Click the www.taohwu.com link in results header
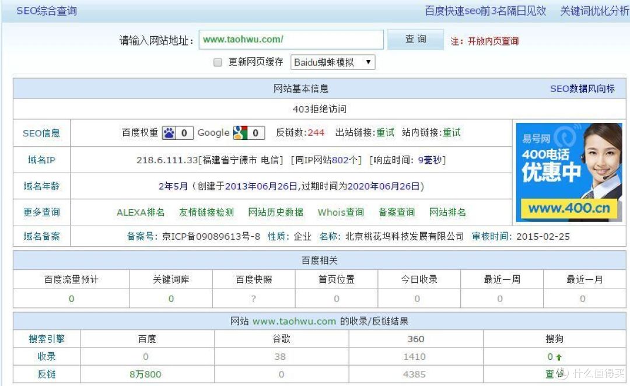The height and width of the screenshot is (386, 630). pyautogui.click(x=294, y=321)
